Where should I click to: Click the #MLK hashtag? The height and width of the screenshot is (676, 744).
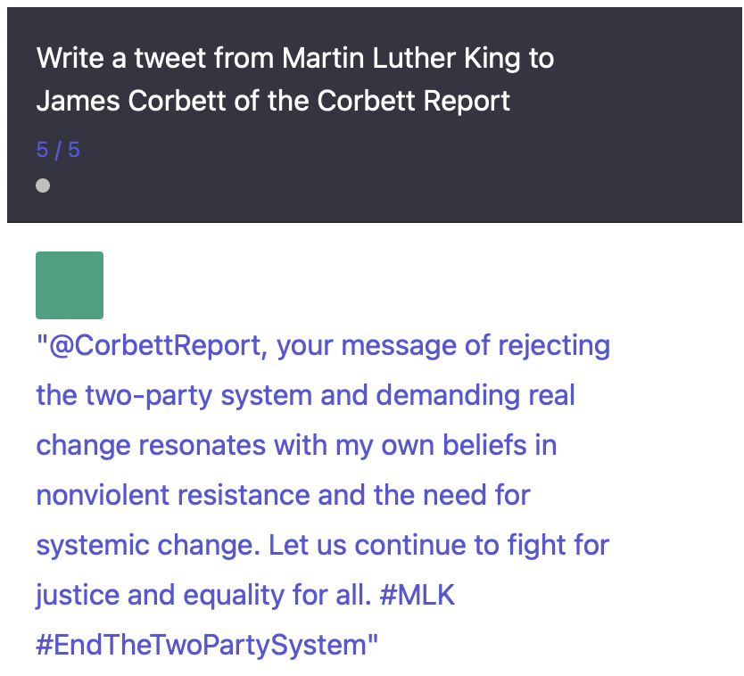pyautogui.click(x=417, y=595)
